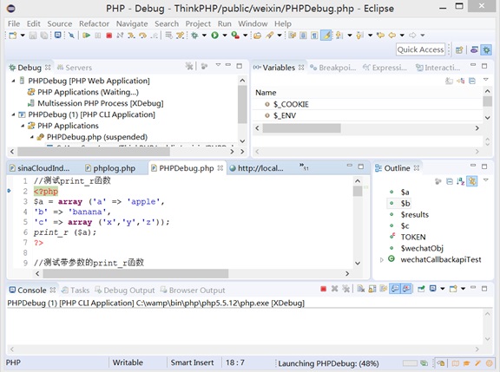Click the Collapse All icon in Variables view
Viewport: 500px width, 372px height.
point(472,81)
